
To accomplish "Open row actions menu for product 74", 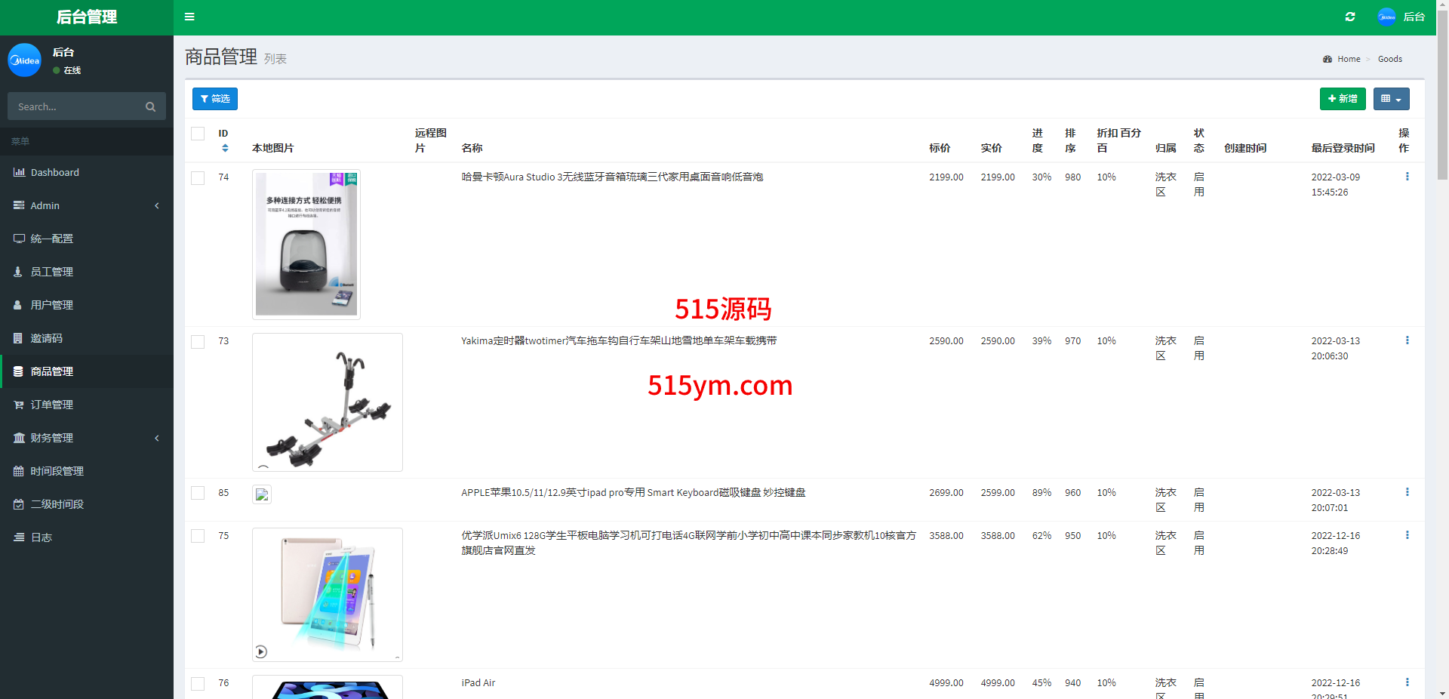I will point(1407,177).
